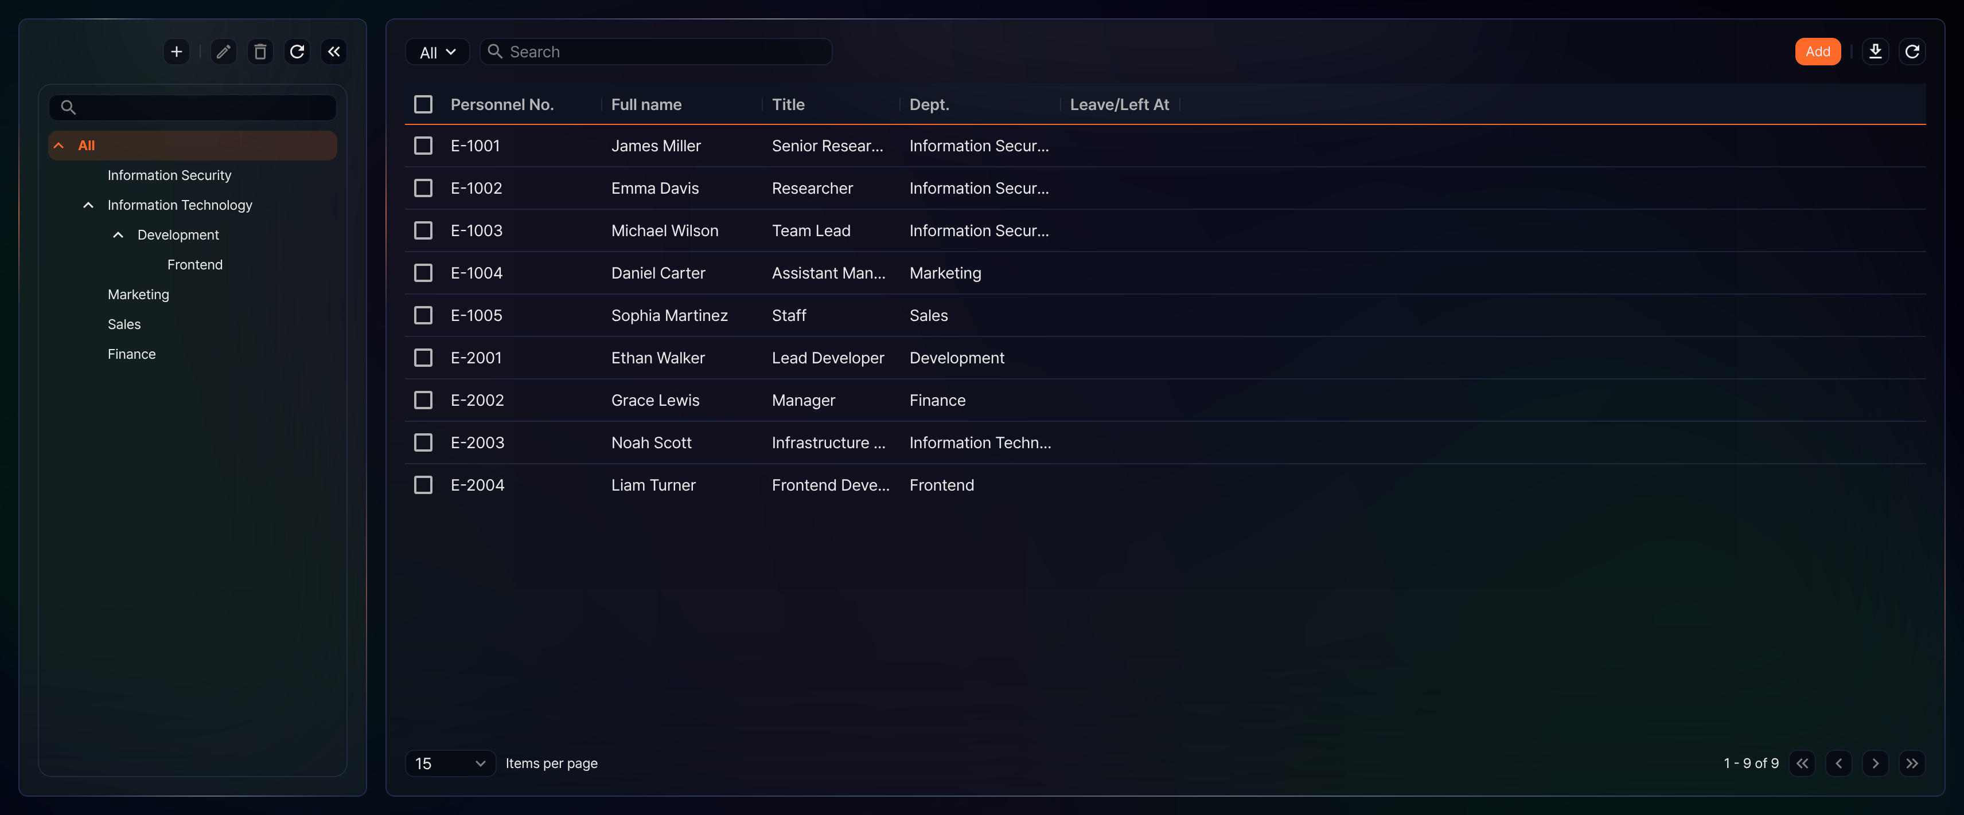The width and height of the screenshot is (1964, 815).
Task: Collapse the Information Technology node
Action: click(x=88, y=205)
